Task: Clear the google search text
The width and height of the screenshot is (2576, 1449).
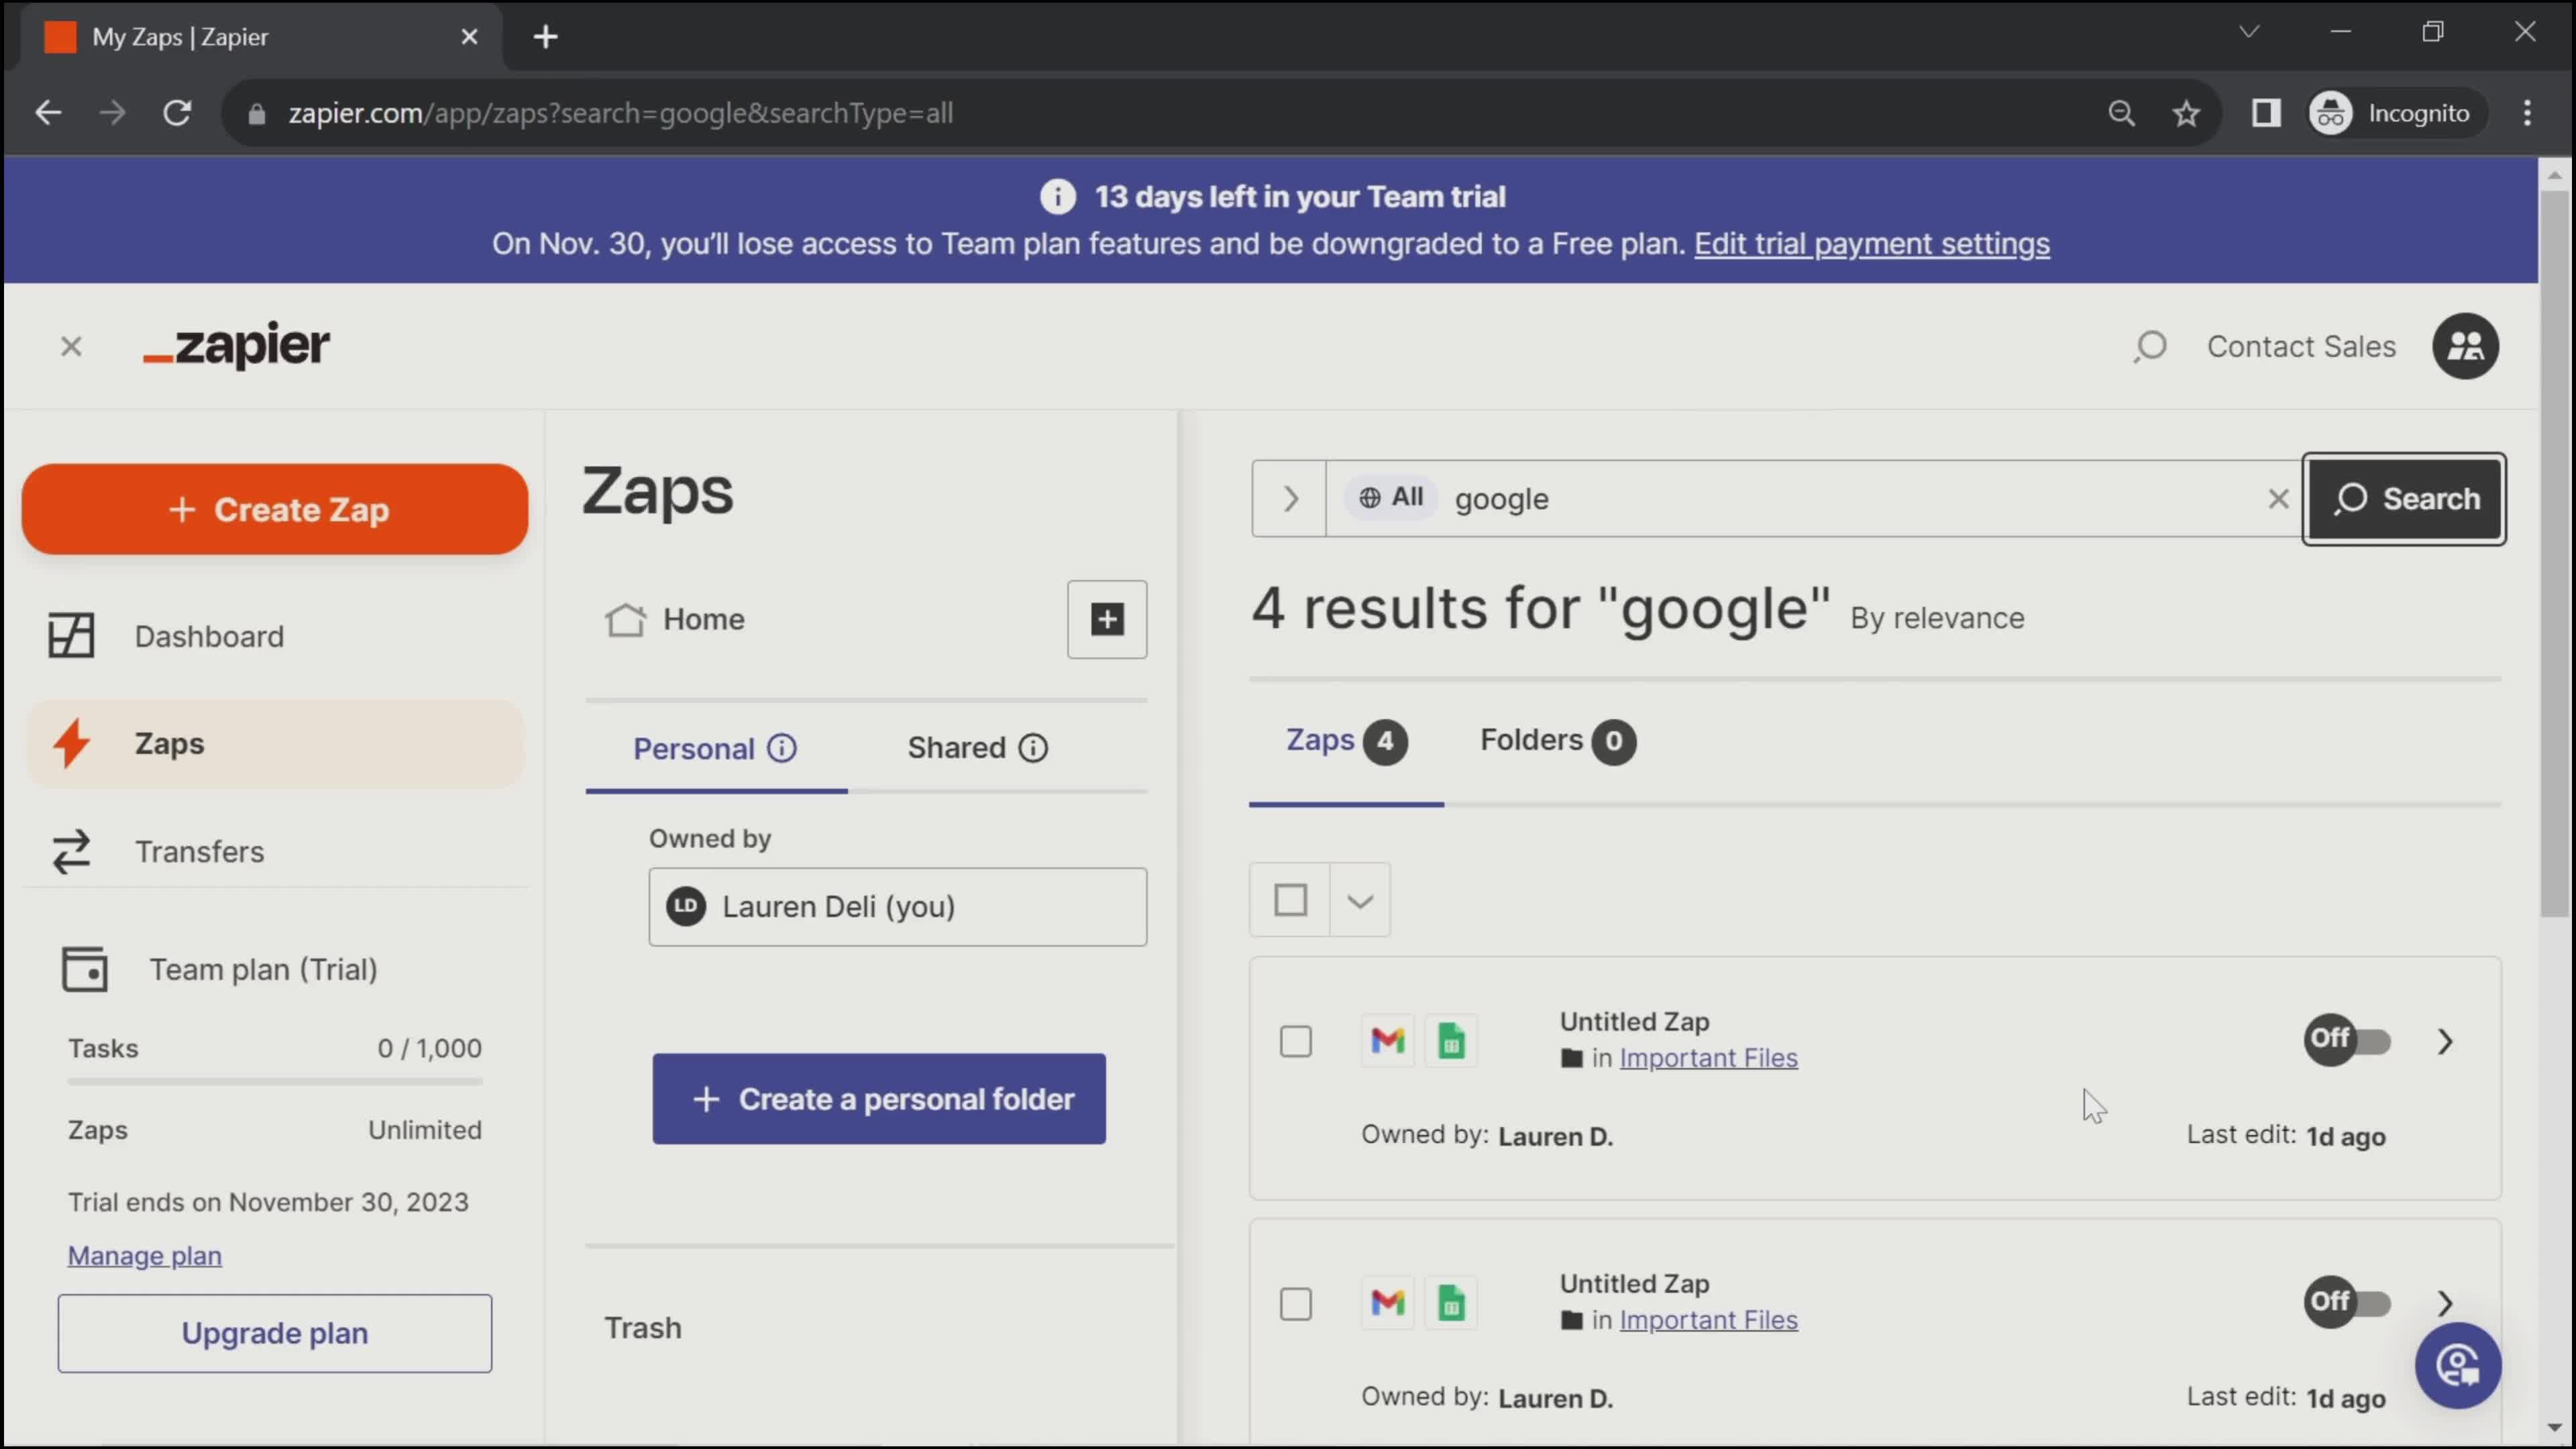Action: point(2278,499)
